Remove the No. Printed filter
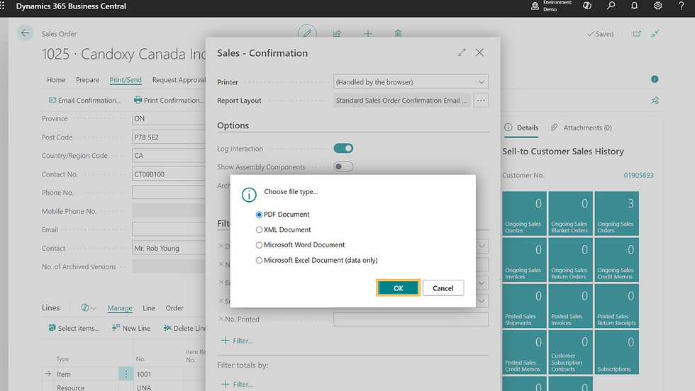 (221, 319)
